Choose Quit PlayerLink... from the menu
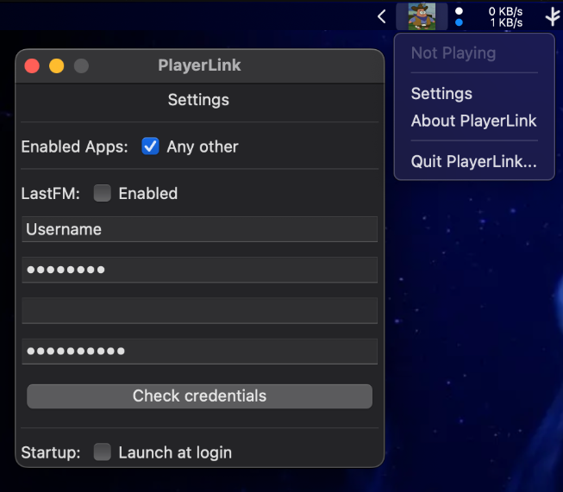Screen dimensions: 563x492 pyautogui.click(x=473, y=161)
